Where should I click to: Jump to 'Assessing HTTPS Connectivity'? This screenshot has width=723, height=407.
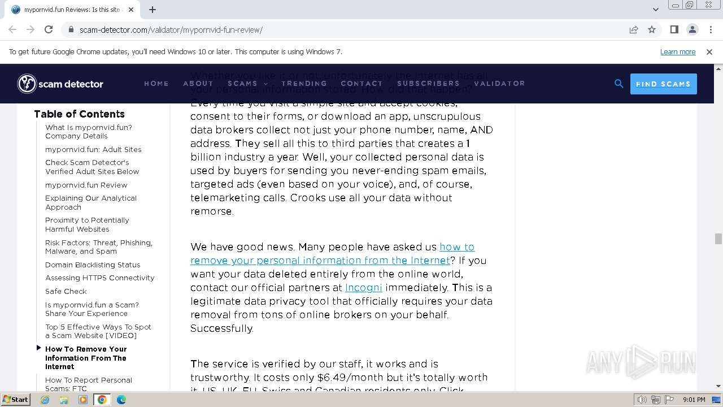click(x=100, y=278)
